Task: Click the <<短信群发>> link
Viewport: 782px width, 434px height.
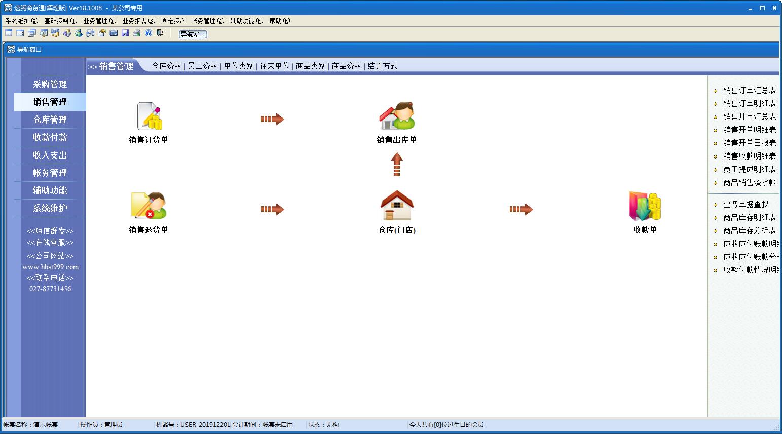Action: (50, 231)
